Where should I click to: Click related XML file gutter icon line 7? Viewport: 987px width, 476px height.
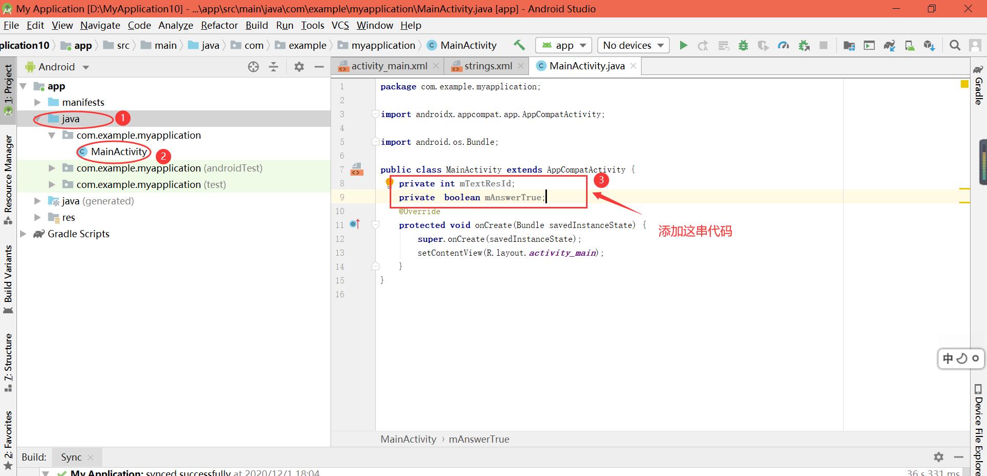[x=357, y=169]
